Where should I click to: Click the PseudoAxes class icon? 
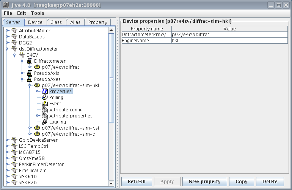30,79
